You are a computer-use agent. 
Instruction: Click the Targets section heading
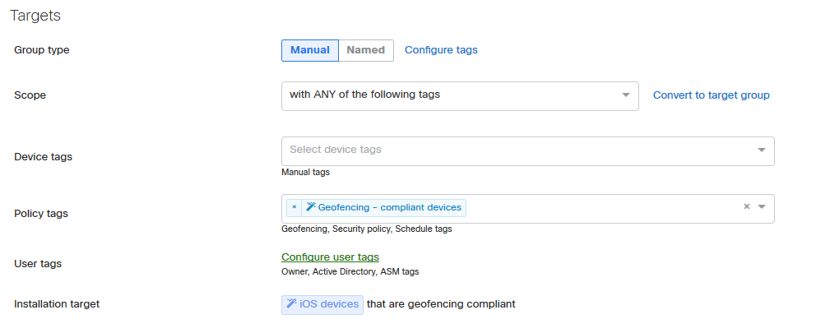point(35,16)
